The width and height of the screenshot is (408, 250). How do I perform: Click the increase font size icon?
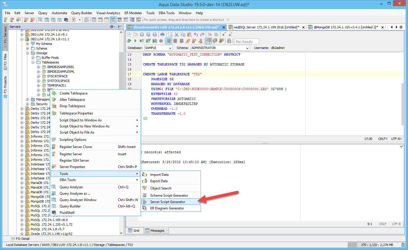230,34
